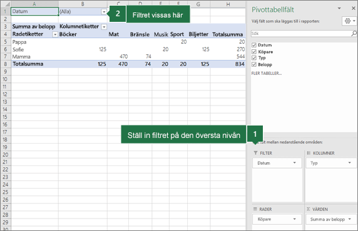Screen dimensions: 358x231
Task: Select row header 20
Action: [x=5, y=155]
